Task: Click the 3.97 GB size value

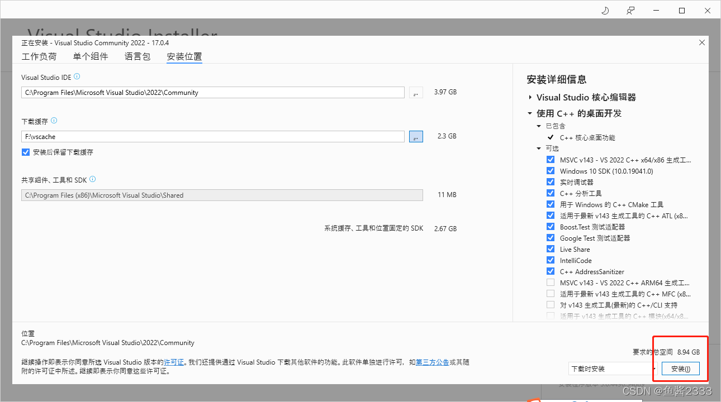Action: (x=445, y=92)
